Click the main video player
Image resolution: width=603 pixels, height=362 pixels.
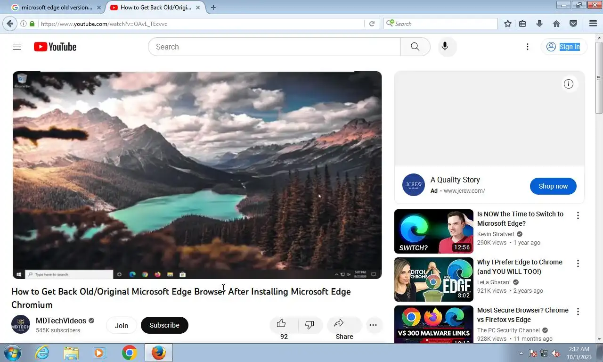(x=197, y=175)
